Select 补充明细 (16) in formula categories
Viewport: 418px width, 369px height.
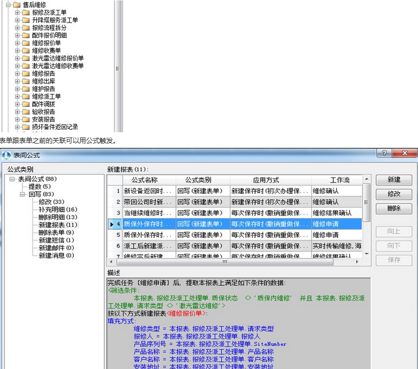coord(58,210)
